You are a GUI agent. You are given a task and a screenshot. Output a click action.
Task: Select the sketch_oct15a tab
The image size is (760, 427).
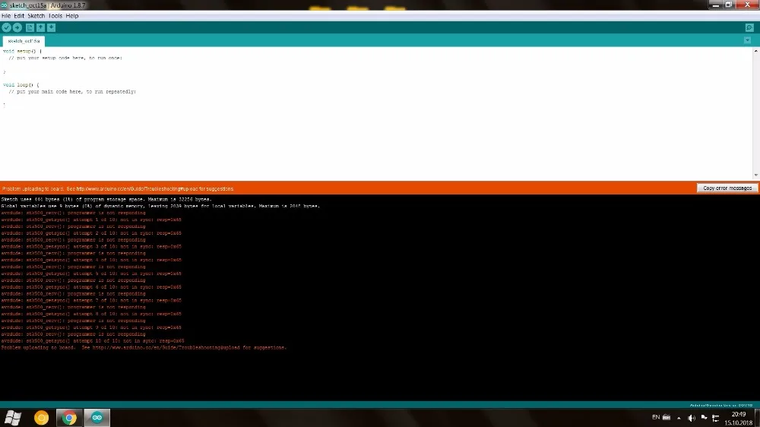24,41
